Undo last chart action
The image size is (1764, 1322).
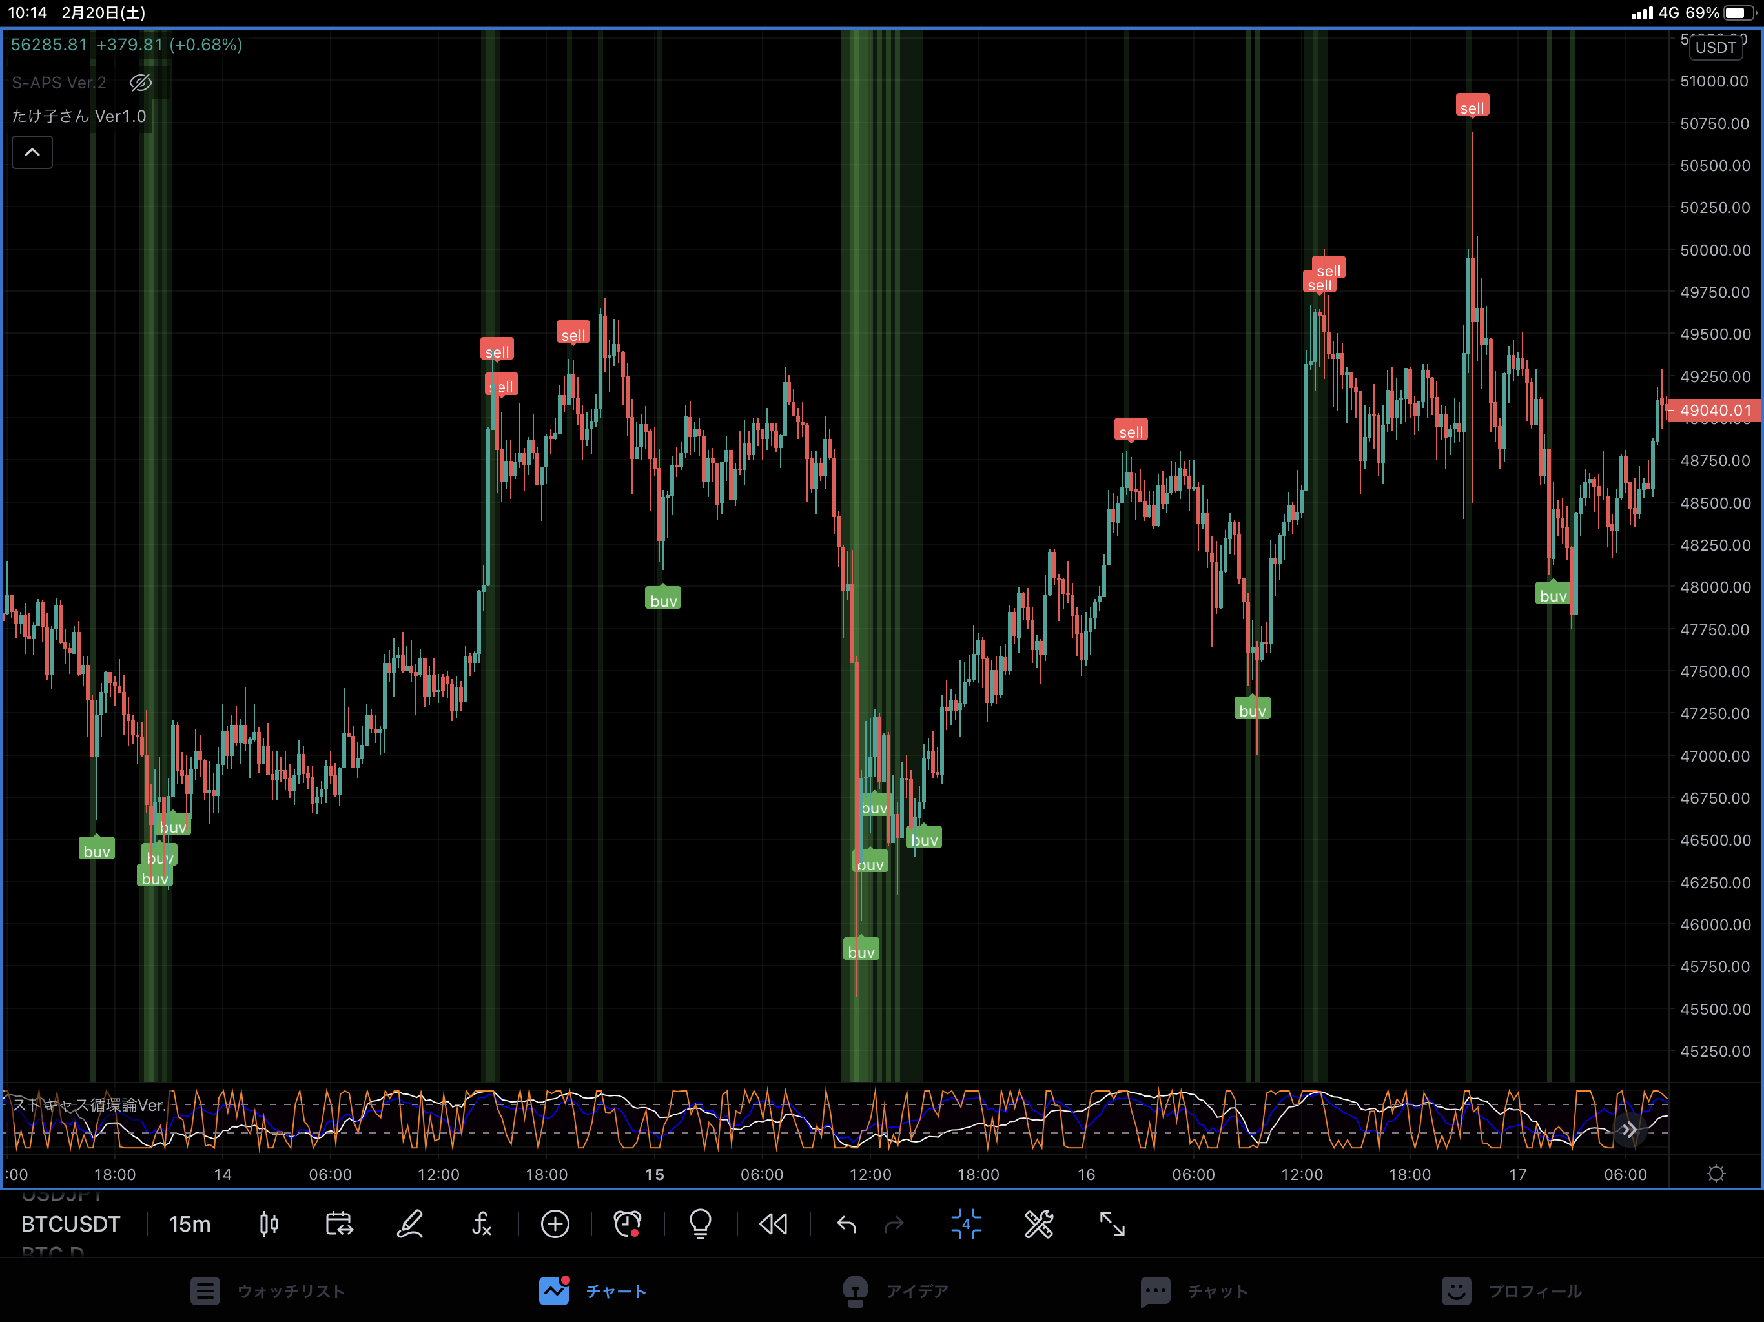847,1224
